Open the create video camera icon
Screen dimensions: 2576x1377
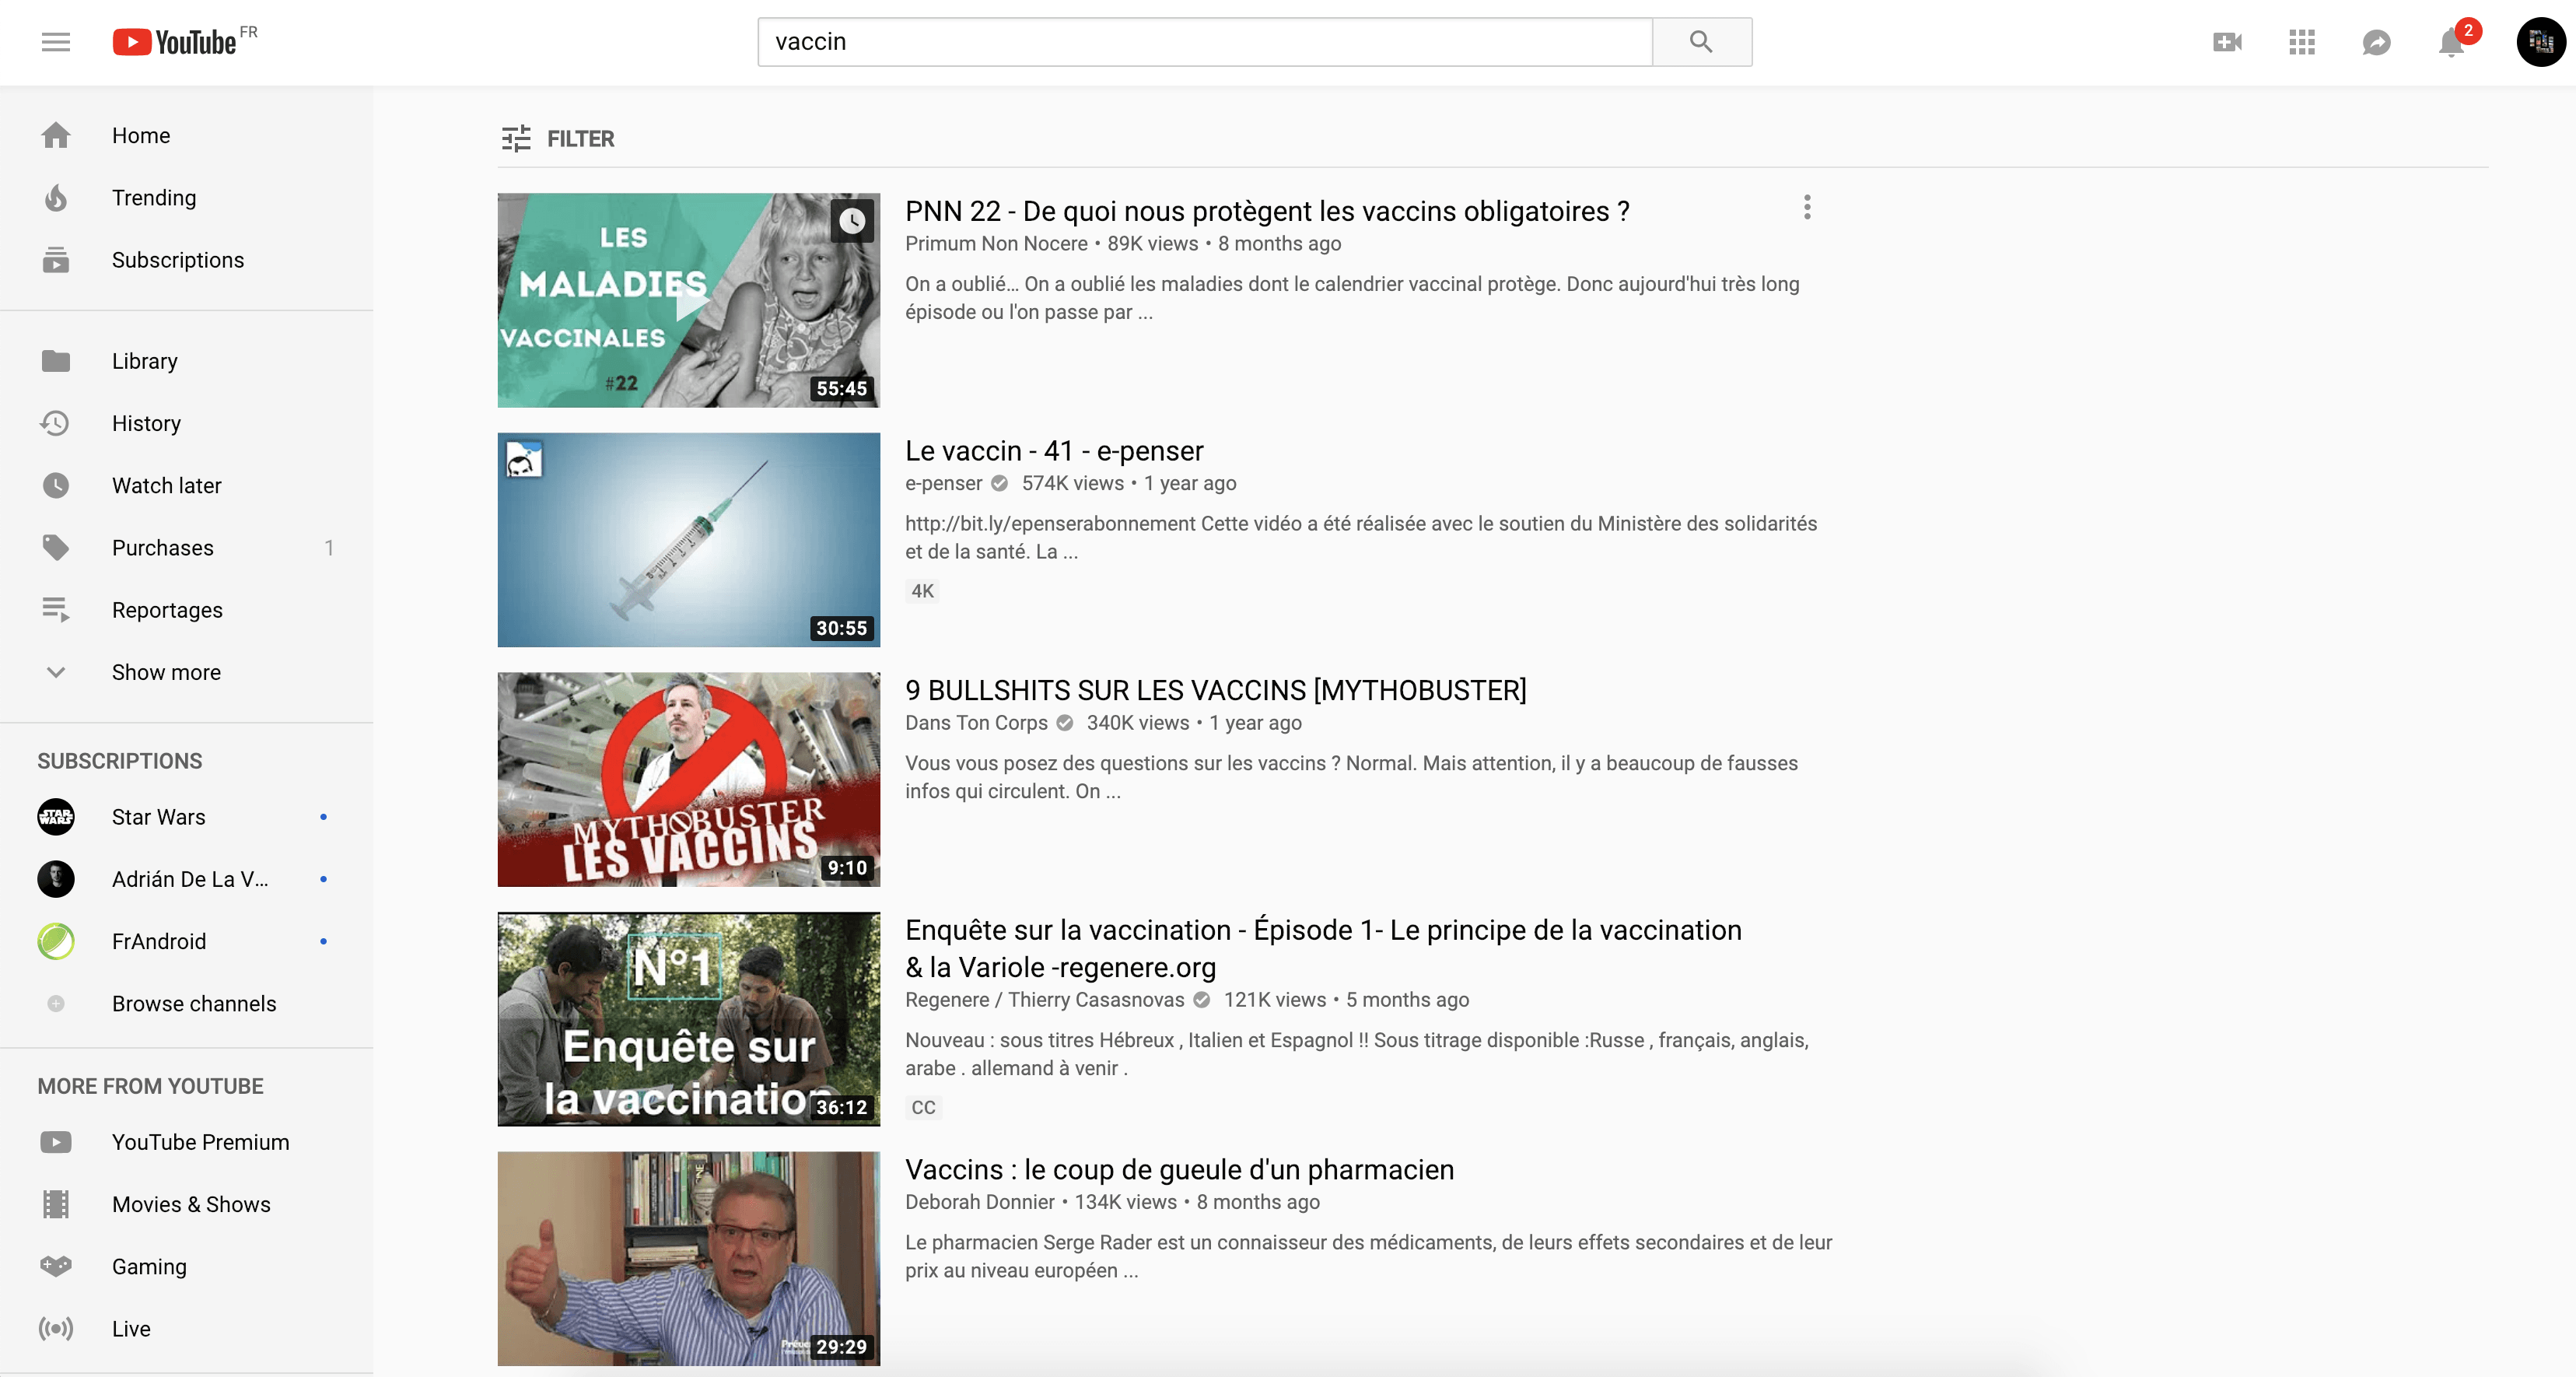tap(2227, 42)
